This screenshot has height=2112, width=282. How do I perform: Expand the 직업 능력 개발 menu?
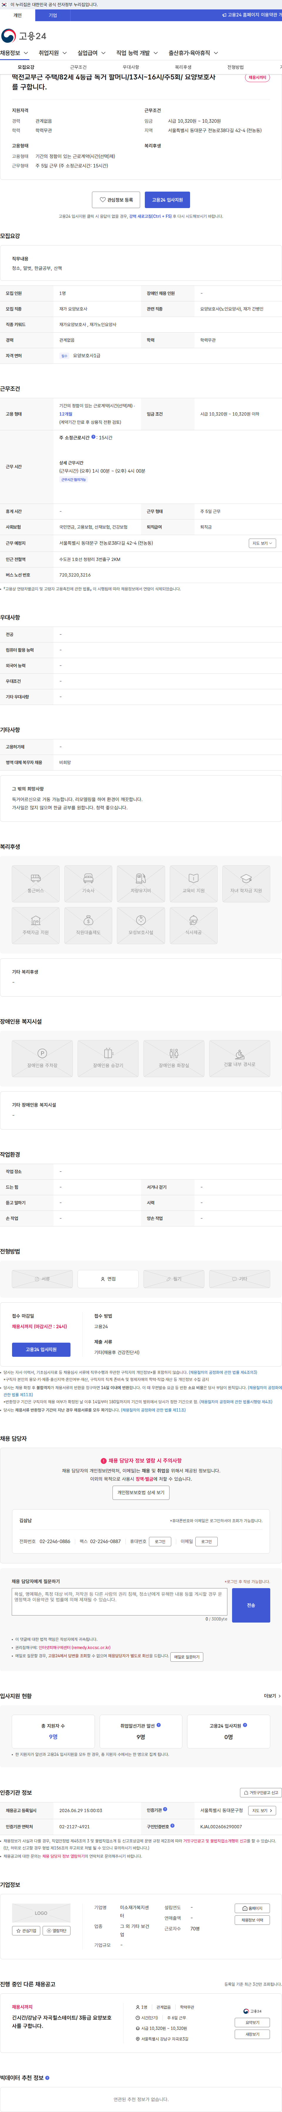pyautogui.click(x=137, y=53)
